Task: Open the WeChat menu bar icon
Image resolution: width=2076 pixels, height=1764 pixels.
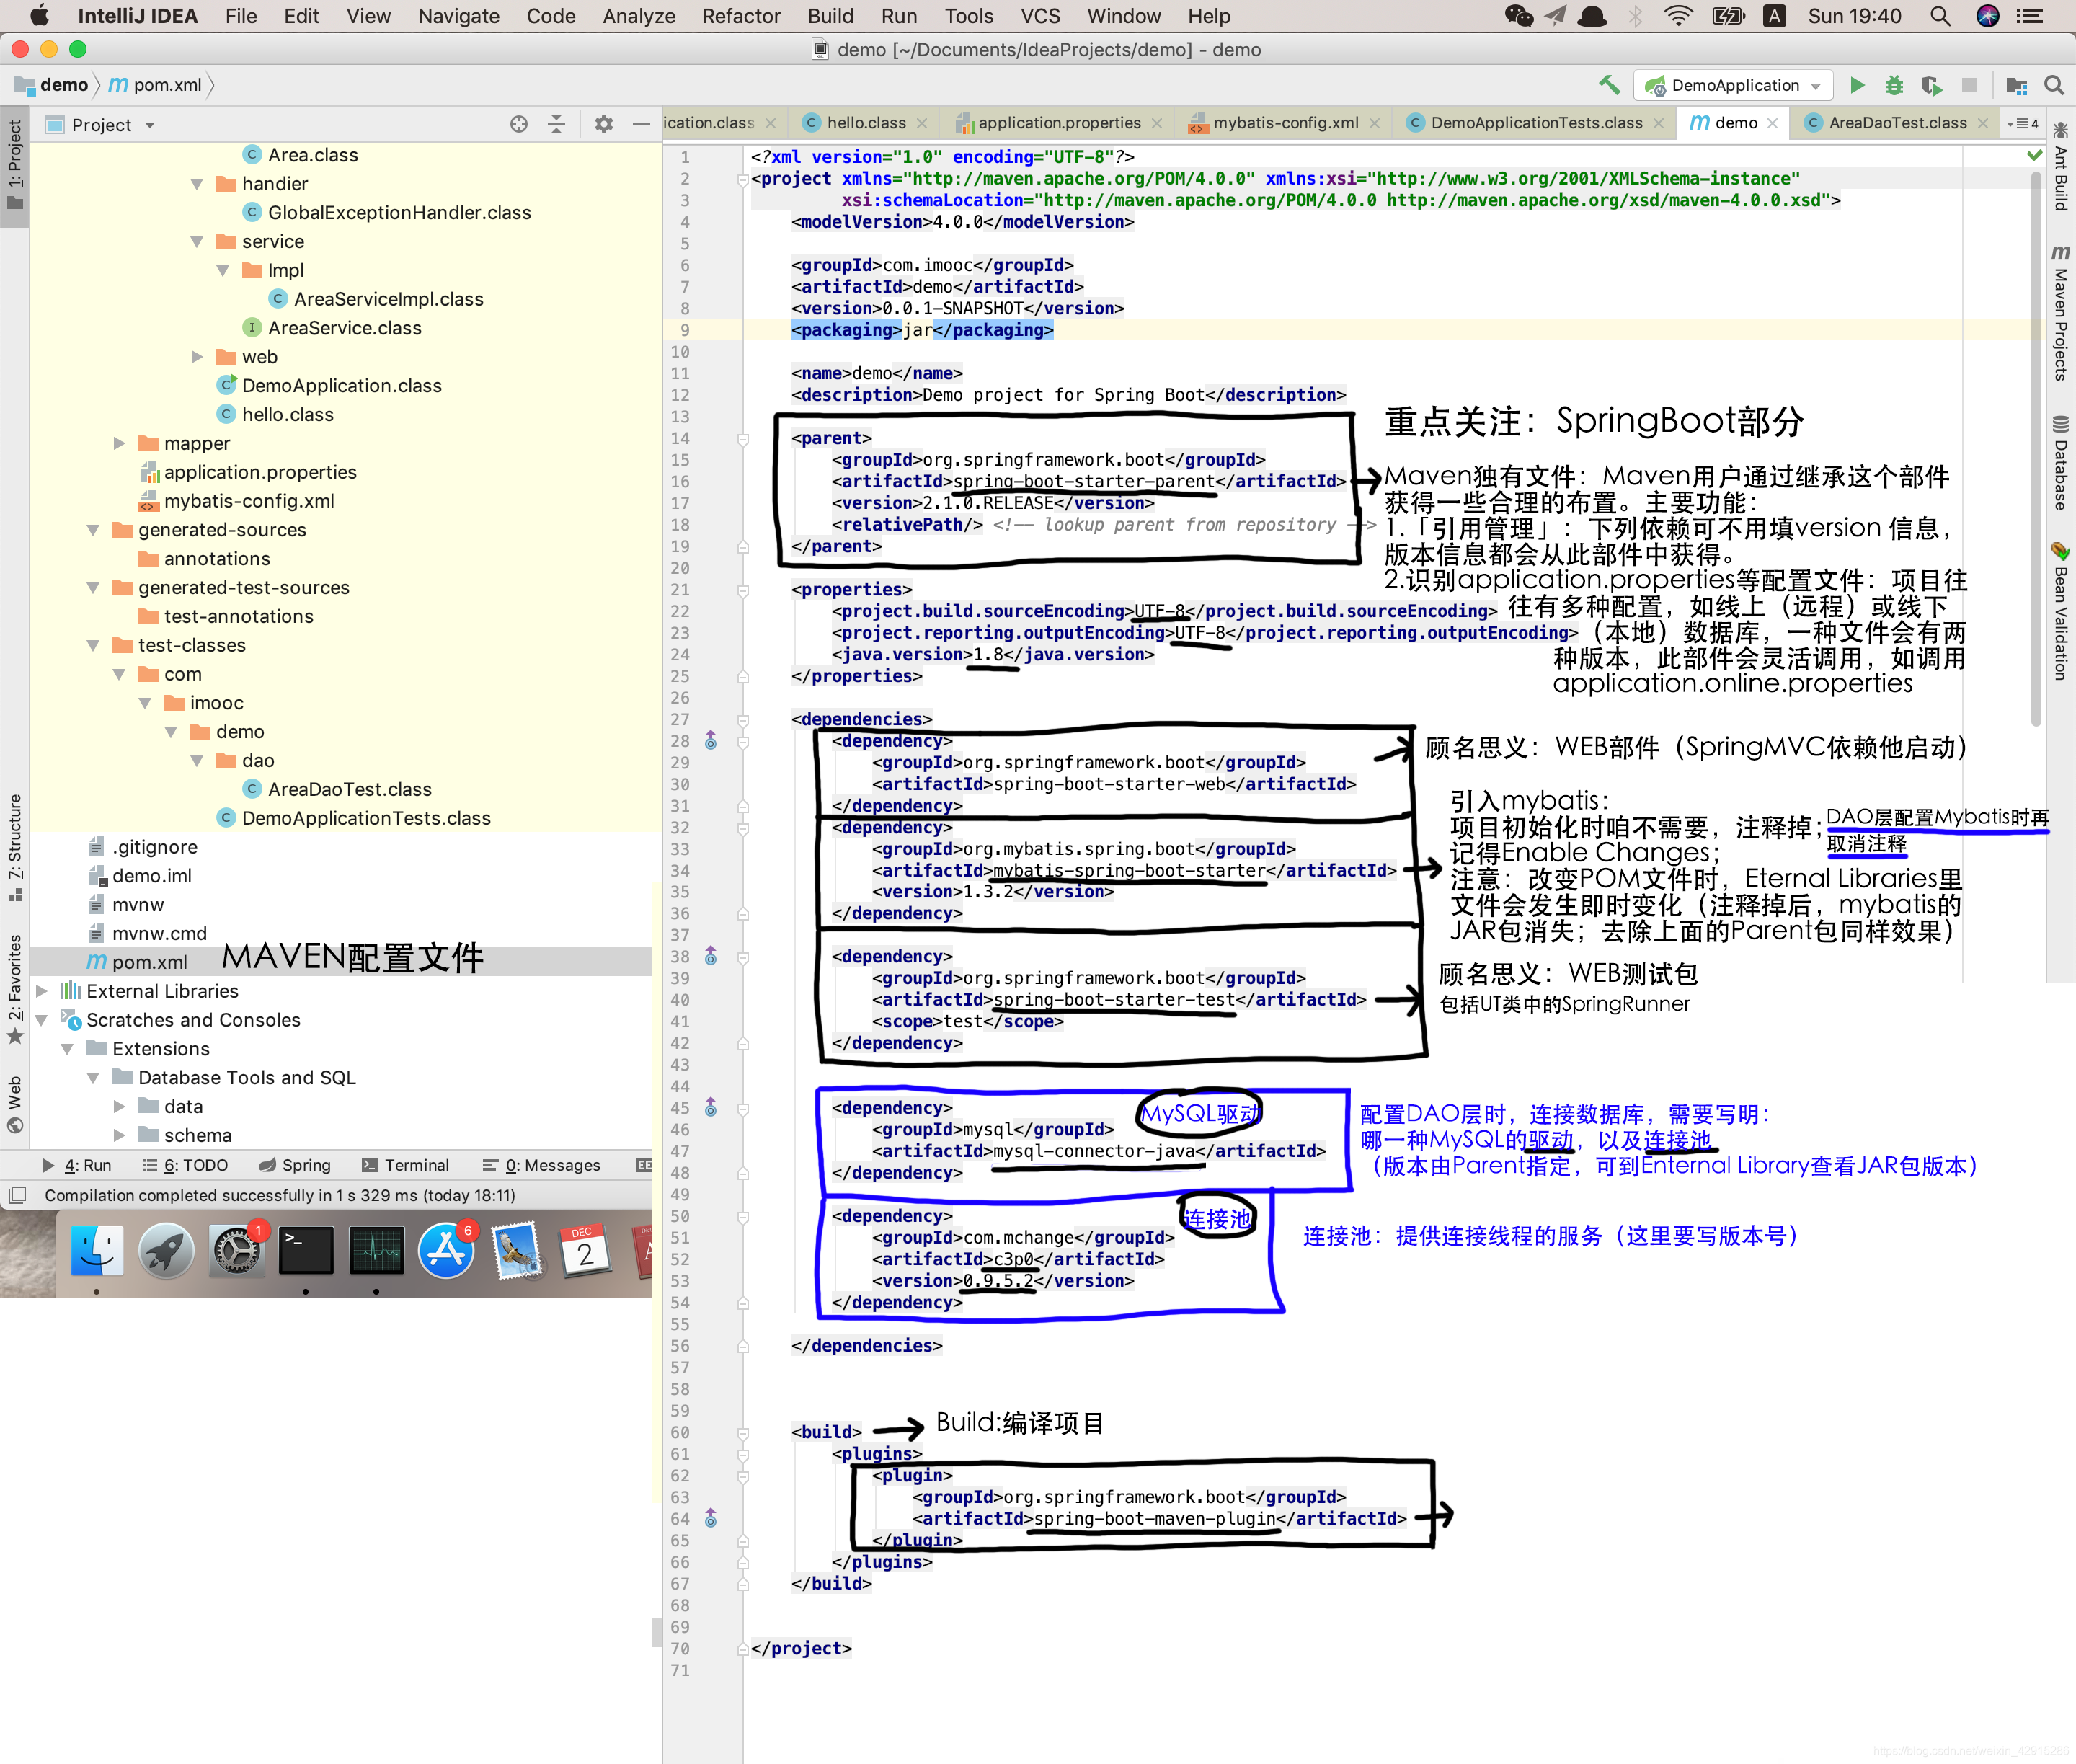Action: (1518, 16)
